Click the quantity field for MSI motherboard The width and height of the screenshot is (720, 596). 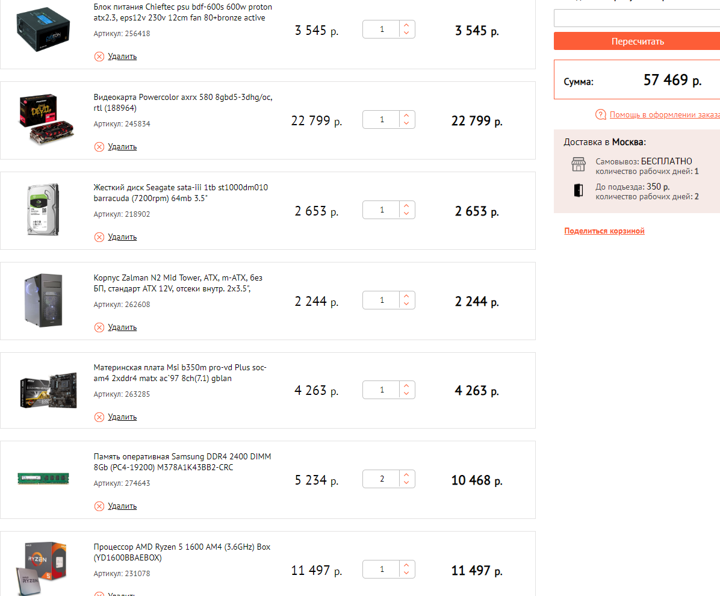click(x=382, y=390)
